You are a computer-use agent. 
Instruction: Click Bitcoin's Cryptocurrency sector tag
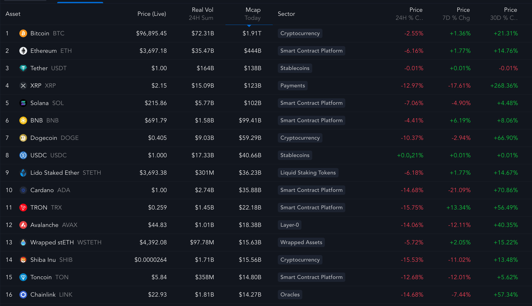300,33
